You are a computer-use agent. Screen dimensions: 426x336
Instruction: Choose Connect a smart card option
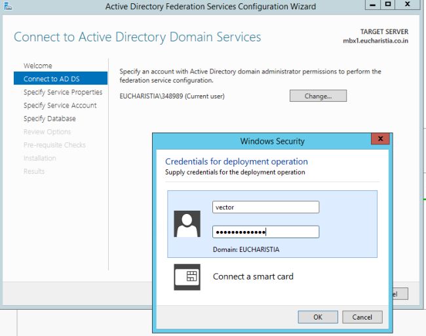coord(253,277)
